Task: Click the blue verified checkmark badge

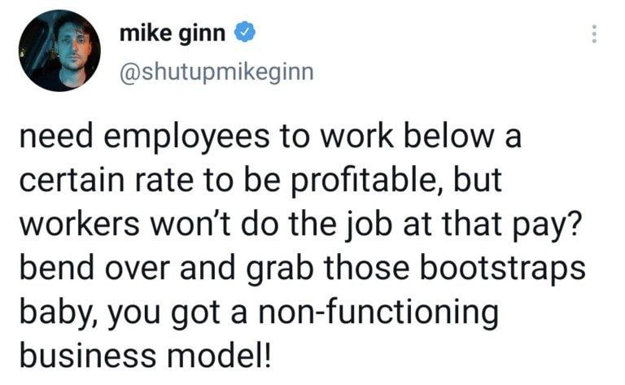Action: [246, 33]
